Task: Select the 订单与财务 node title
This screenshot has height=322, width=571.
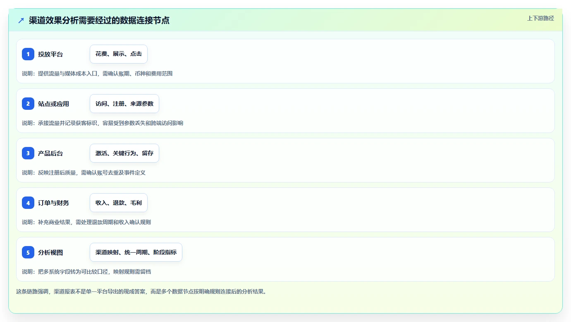Action: tap(53, 203)
